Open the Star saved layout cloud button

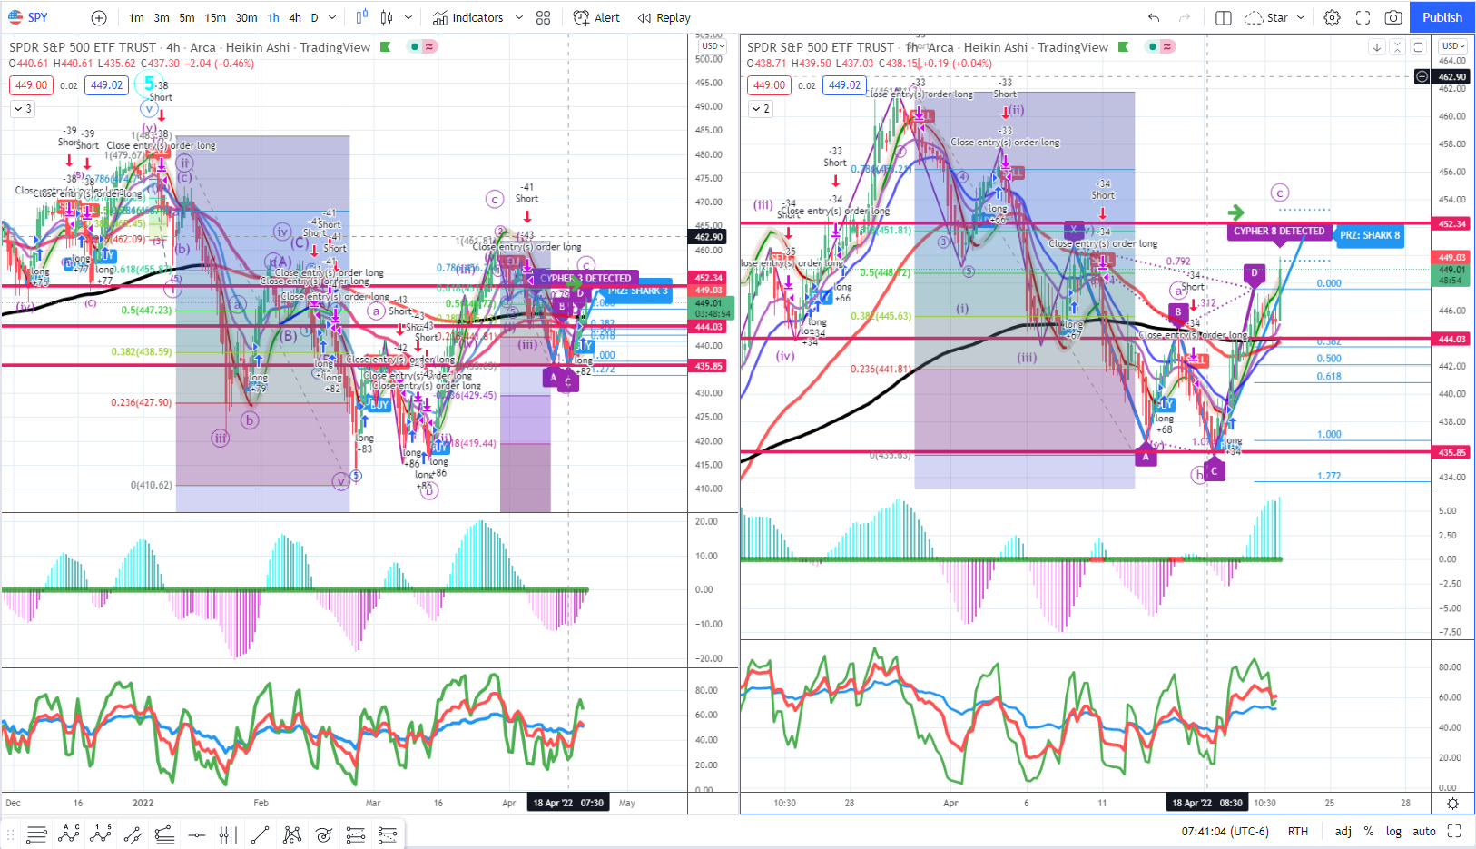(1266, 17)
